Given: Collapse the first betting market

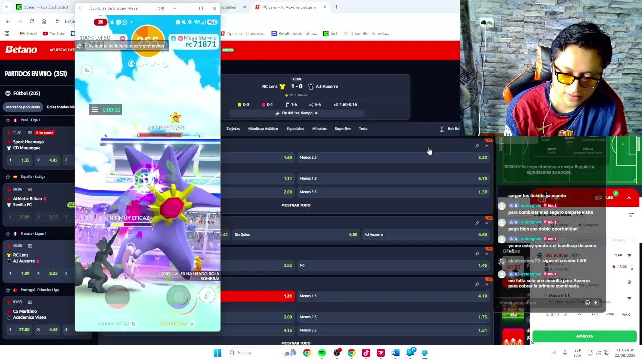Looking at the screenshot, I should (486, 146).
